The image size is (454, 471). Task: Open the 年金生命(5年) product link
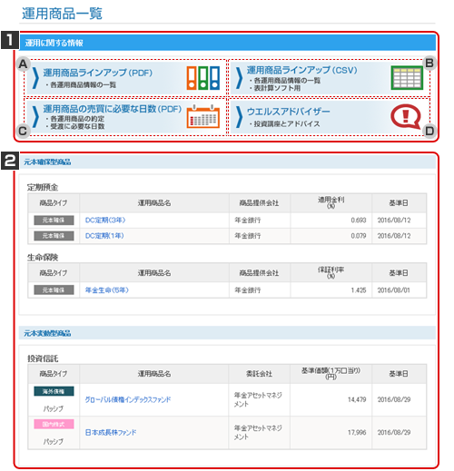pos(107,290)
